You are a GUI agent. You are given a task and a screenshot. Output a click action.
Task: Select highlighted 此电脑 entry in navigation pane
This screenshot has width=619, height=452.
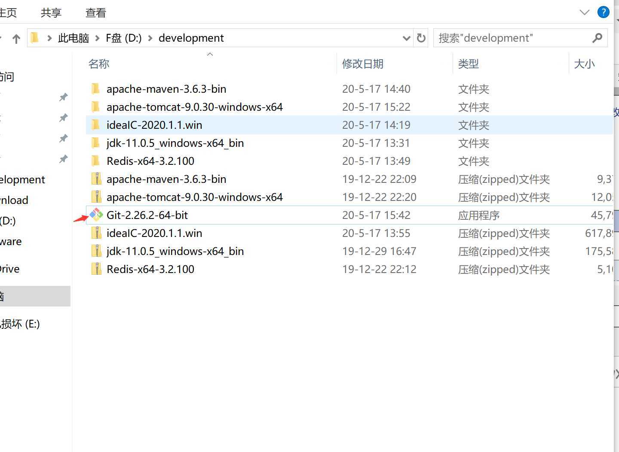[35, 296]
